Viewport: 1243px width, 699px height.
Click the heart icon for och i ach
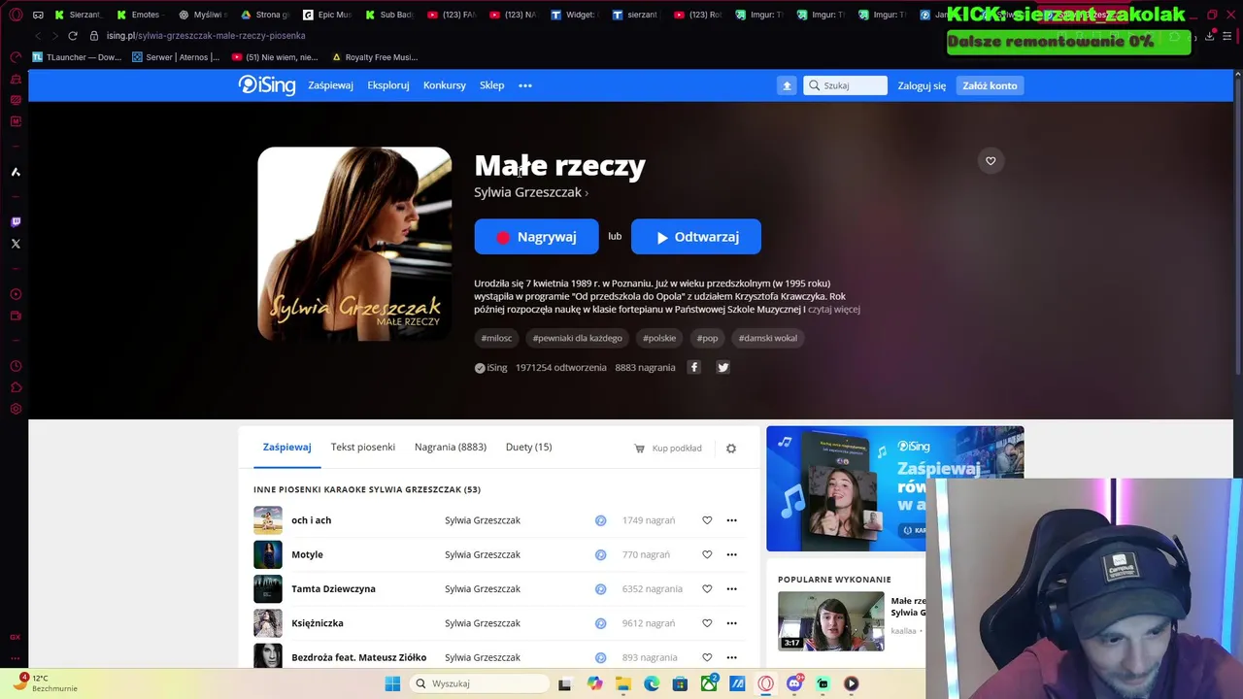pos(707,520)
